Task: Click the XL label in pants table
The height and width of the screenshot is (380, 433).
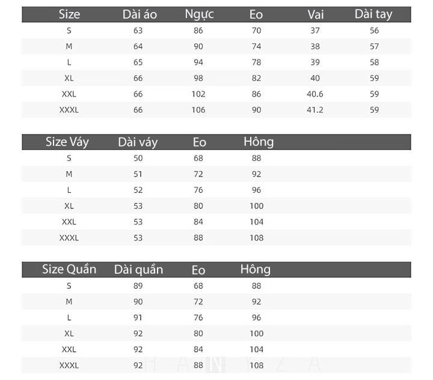Action: click(x=69, y=333)
